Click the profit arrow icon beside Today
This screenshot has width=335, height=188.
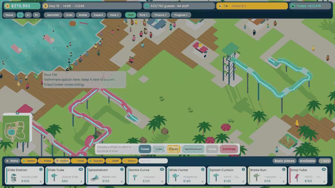(x=293, y=6)
